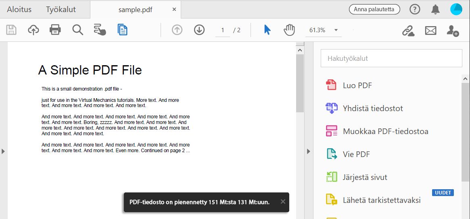The image size is (470, 219).
Task: Click the Anna palautetta button
Action: point(374,10)
